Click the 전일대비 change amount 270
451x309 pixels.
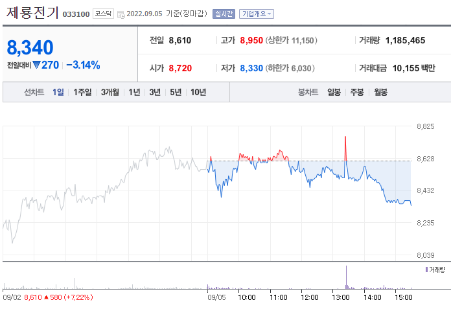50,65
